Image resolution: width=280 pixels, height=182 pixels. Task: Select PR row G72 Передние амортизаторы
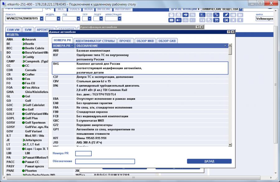pyautogui.click(x=140, y=125)
